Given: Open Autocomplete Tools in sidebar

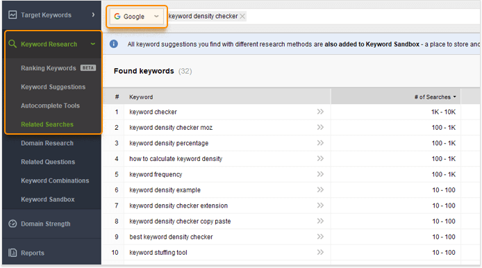Looking at the screenshot, I should [51, 106].
